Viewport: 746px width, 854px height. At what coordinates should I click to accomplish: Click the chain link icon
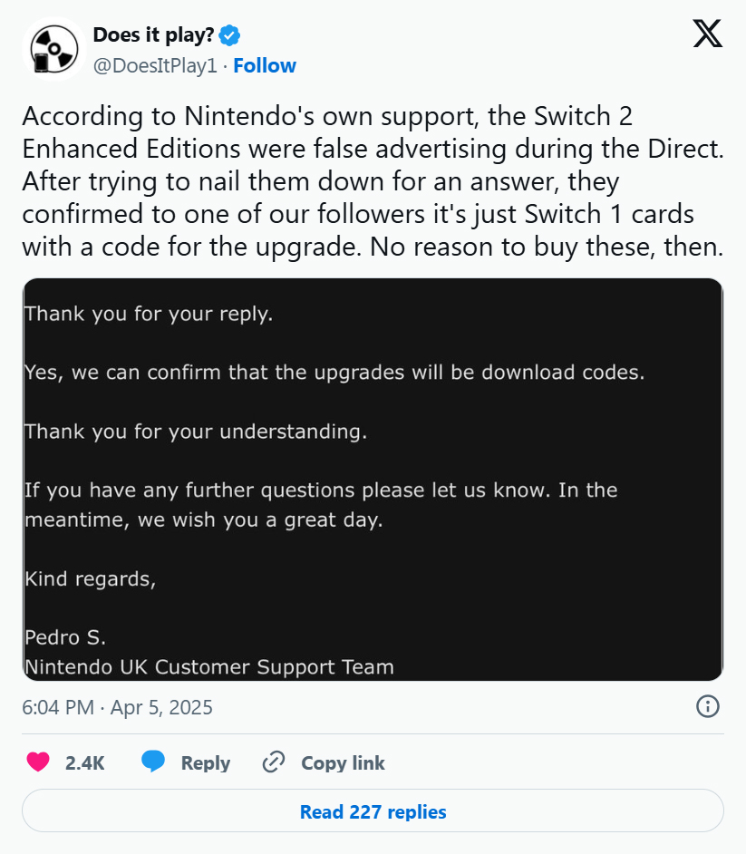click(x=274, y=762)
